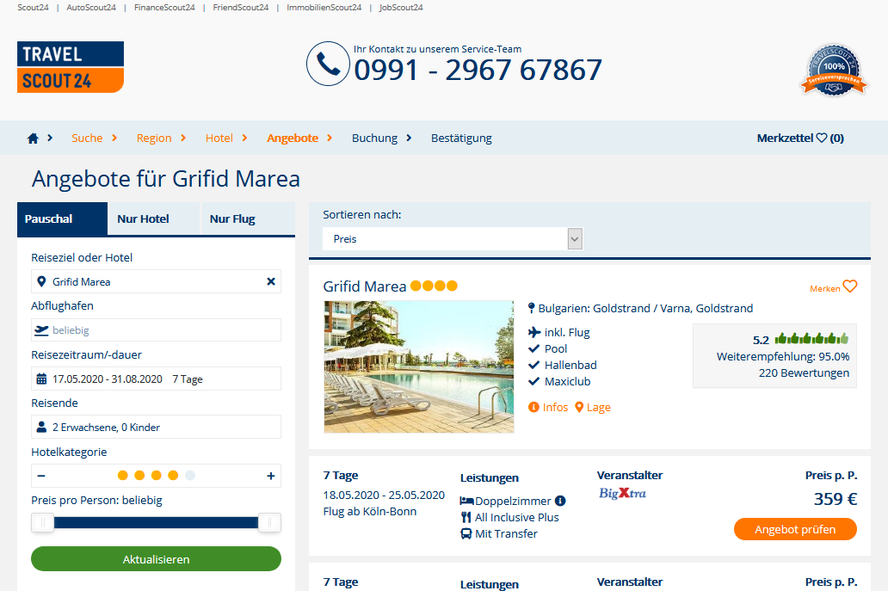
Task: Open the 2 Erwachsene, 0 Kinder selector
Action: tap(156, 427)
